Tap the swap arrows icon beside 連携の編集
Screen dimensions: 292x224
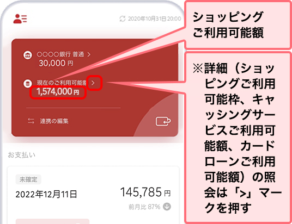coord(31,121)
